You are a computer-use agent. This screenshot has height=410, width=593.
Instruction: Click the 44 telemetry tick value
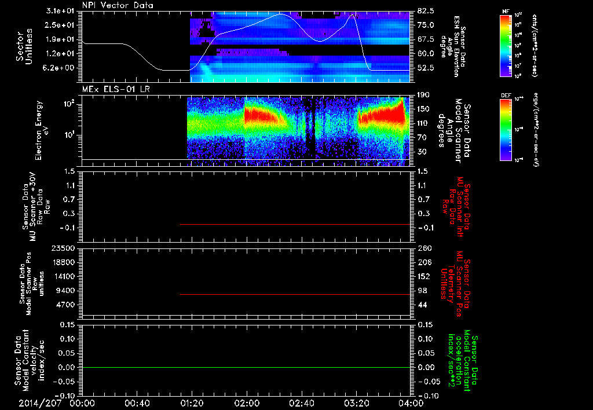tap(422, 305)
